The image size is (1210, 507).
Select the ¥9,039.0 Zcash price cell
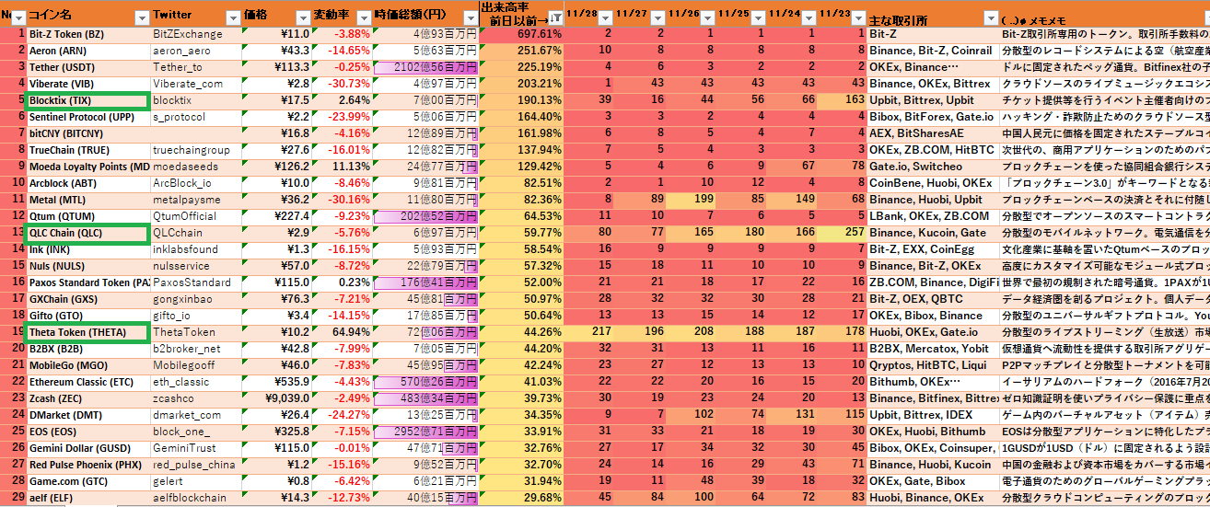(277, 398)
